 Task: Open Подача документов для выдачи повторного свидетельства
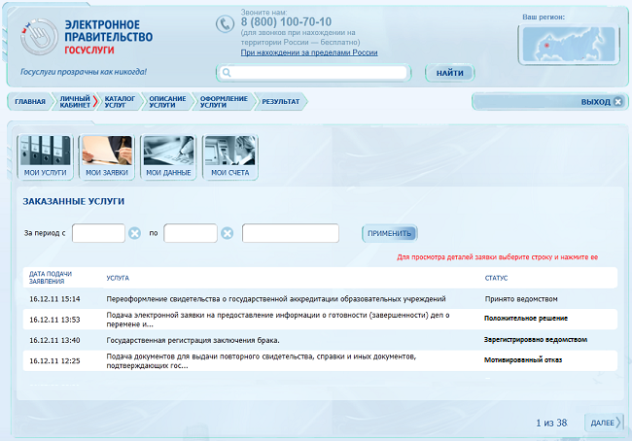click(x=262, y=360)
